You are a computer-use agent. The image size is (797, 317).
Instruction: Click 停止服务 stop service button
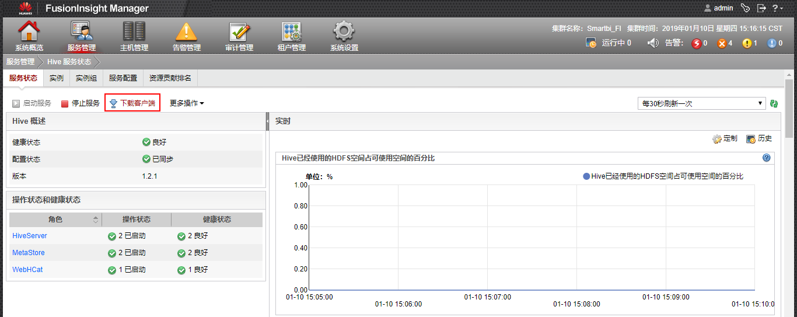tap(81, 103)
